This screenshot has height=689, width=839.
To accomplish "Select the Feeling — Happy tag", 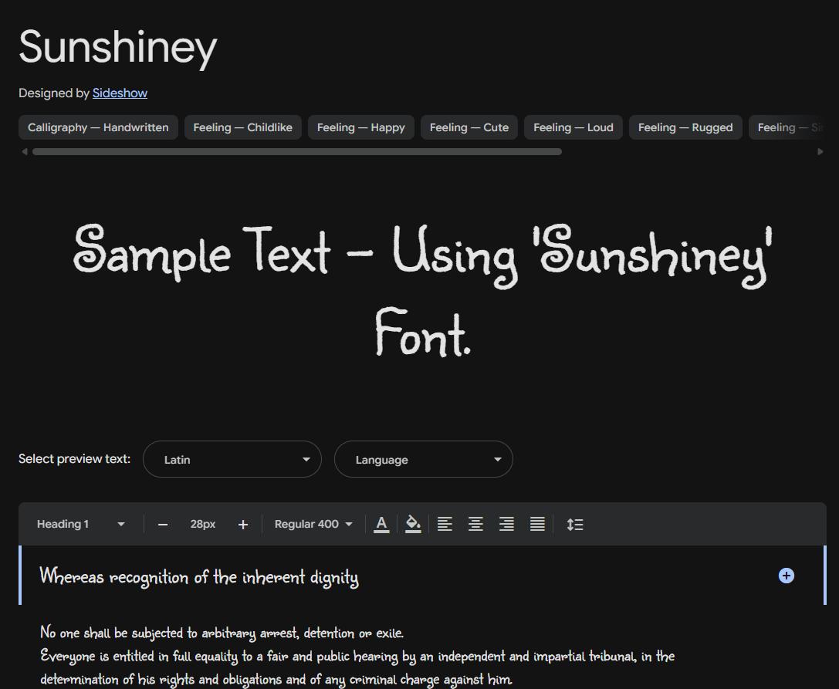I will [x=361, y=127].
